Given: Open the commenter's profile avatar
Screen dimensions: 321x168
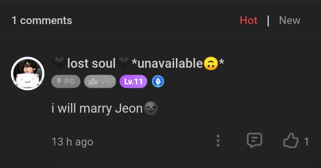Looking at the screenshot, I should coord(28,73).
